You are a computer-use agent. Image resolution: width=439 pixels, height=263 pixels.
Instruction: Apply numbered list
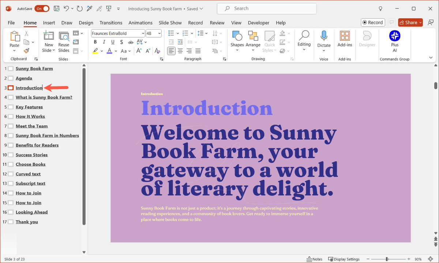[185, 34]
